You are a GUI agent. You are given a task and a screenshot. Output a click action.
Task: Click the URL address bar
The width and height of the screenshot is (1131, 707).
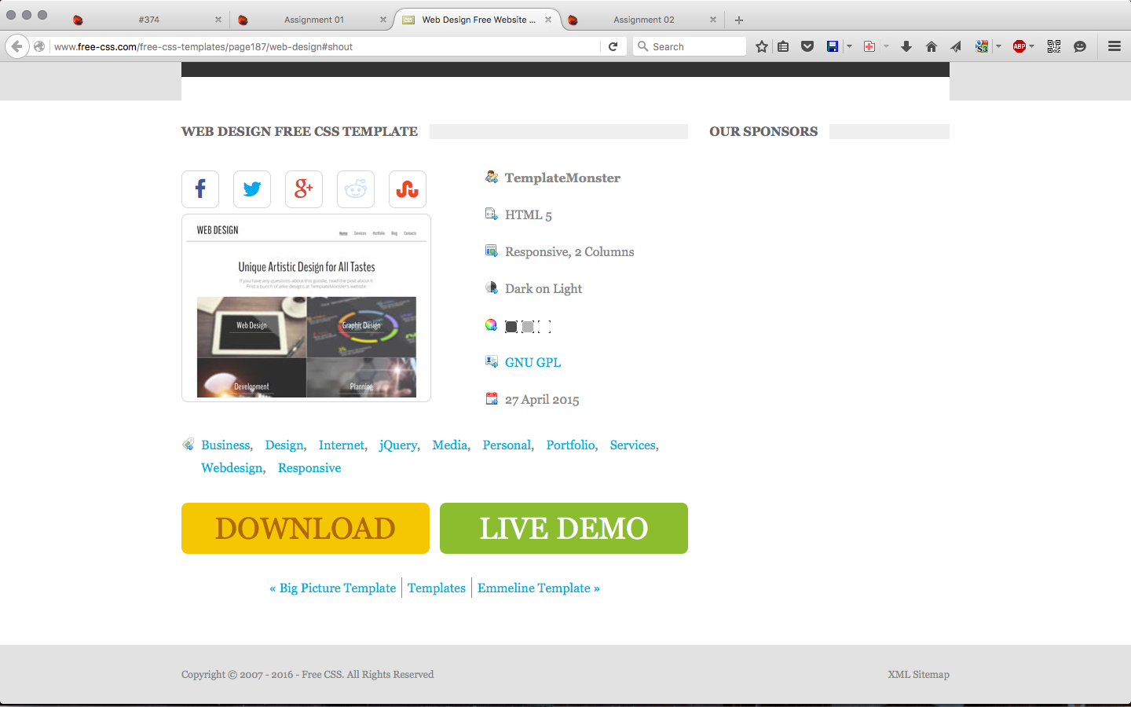tap(325, 46)
